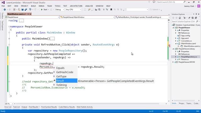The height and width of the screenshot is (113, 201).
Task: Collapse the PeopleViewer.Library project node
Action: (x=173, y=49)
